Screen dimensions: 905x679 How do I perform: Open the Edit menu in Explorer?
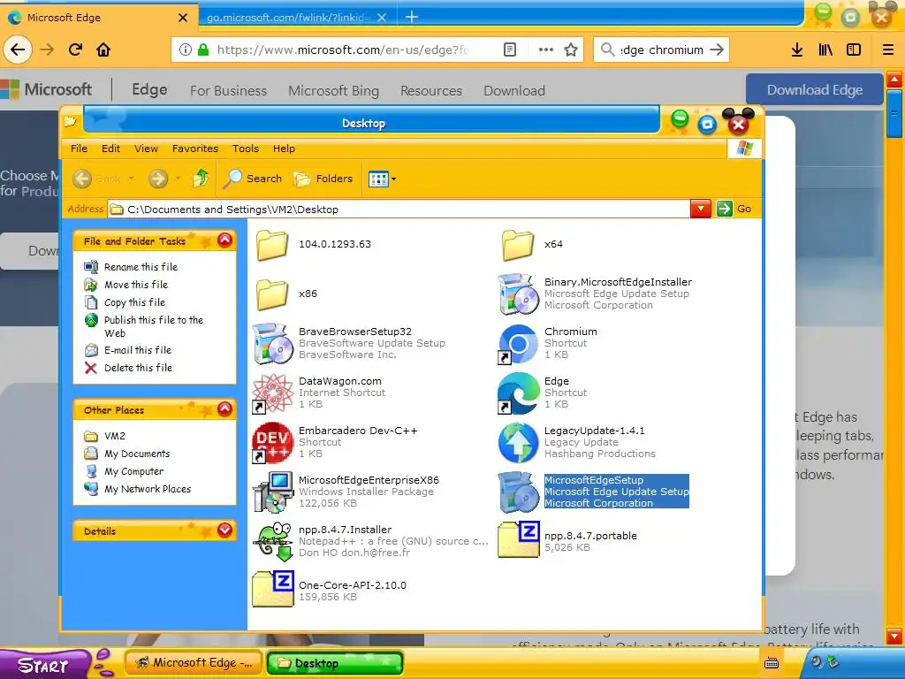coord(110,149)
